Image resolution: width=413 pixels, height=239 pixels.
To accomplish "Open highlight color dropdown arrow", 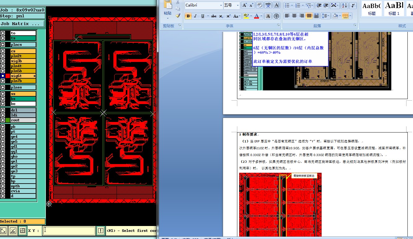I will click(x=251, y=16).
